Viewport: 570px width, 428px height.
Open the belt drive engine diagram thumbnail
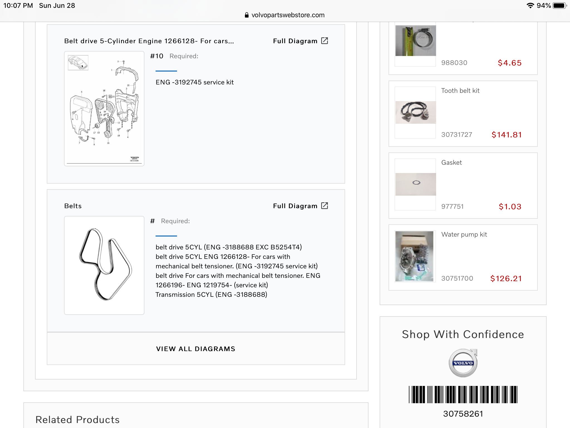(104, 108)
